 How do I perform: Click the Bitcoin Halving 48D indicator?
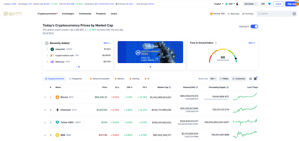click(x=218, y=14)
